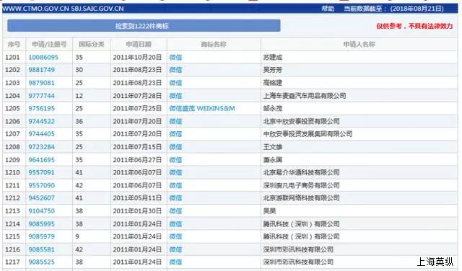Open registration number 9641695
This screenshot has height=271, width=462.
tap(42, 160)
